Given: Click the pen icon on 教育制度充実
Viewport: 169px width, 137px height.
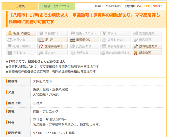Looking at the screenshot, I should point(135,46).
